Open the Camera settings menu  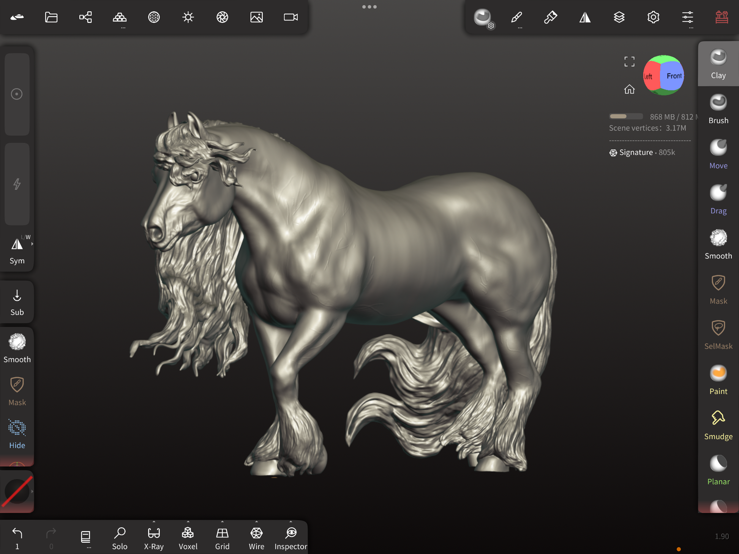pyautogui.click(x=291, y=17)
